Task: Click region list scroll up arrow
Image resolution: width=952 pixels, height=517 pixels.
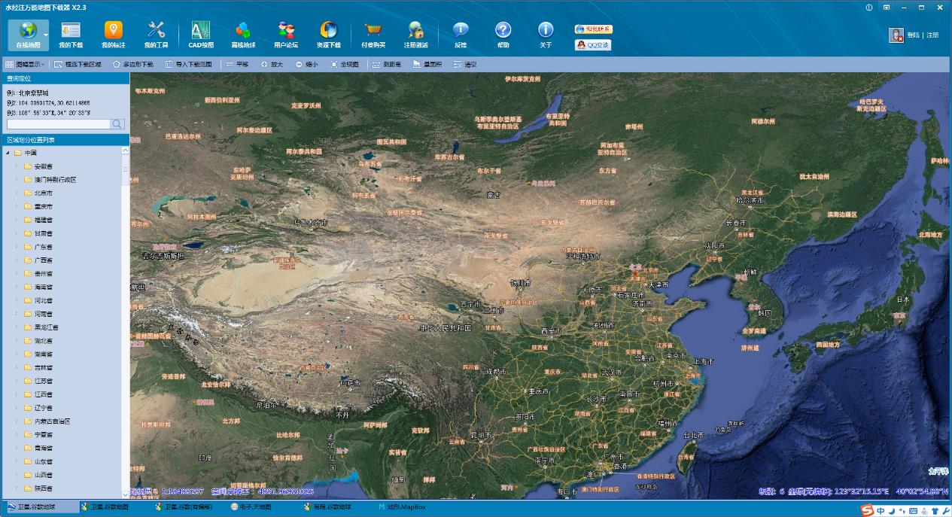Action: click(x=125, y=151)
